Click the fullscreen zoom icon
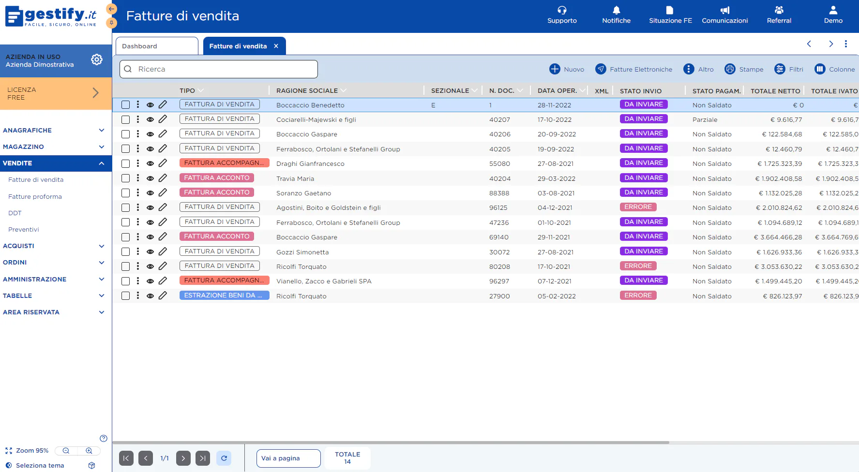 (9, 451)
